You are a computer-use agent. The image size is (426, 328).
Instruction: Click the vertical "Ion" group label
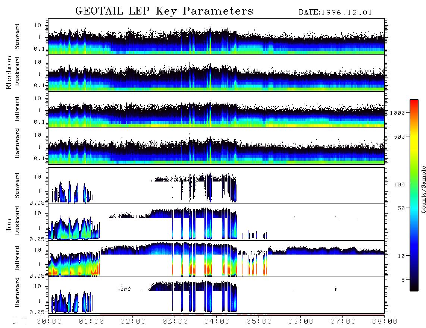[x=9, y=225]
